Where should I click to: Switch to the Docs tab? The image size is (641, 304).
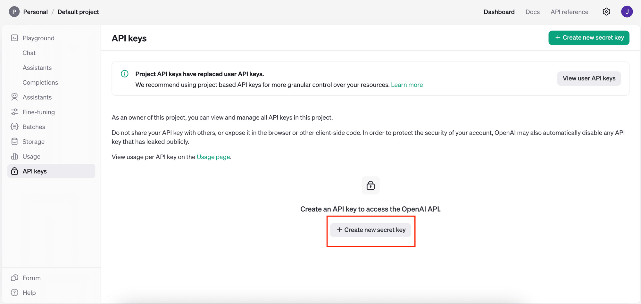click(x=532, y=12)
